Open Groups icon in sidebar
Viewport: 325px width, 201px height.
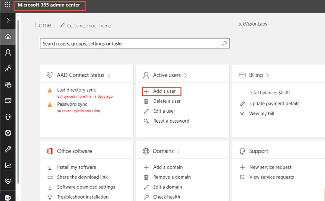(8, 68)
